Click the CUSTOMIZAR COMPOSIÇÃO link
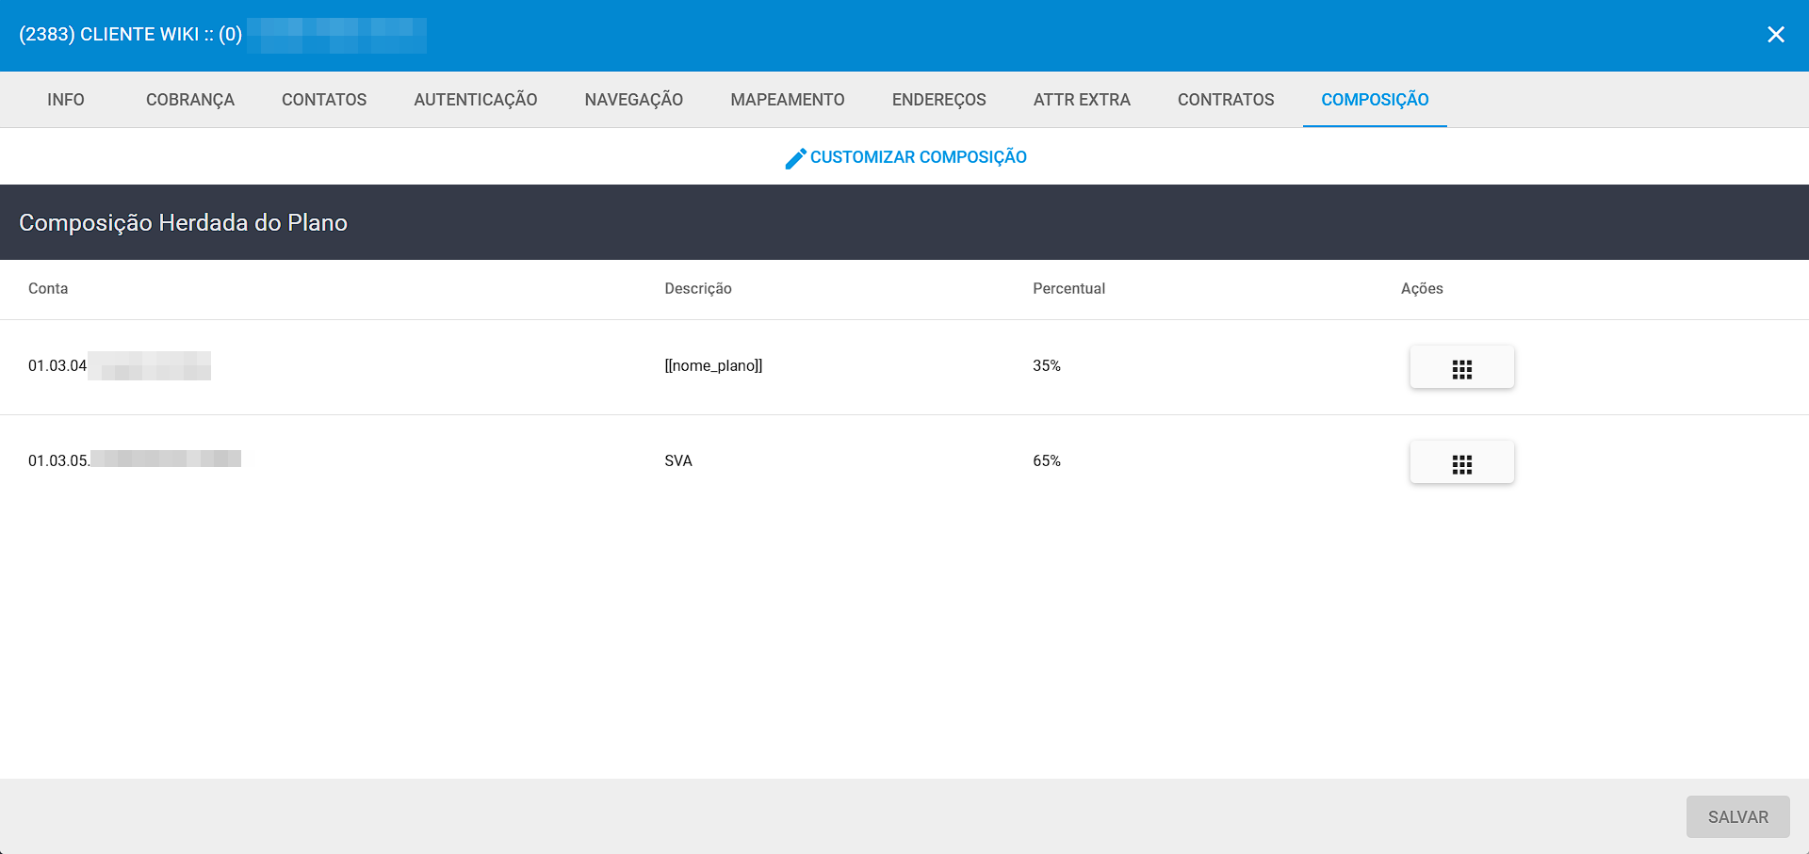Image resolution: width=1809 pixels, height=854 pixels. [x=905, y=157]
